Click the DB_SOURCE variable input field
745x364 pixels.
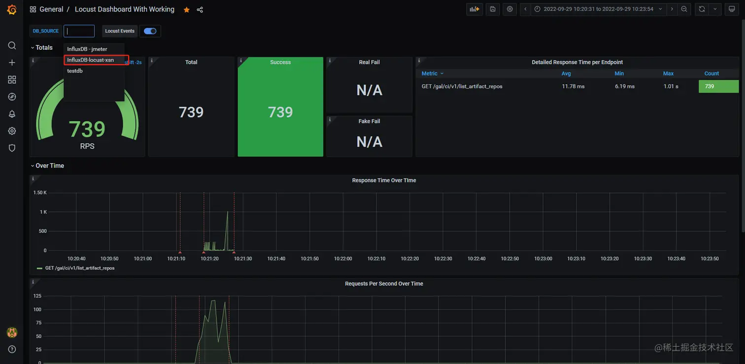click(x=79, y=31)
